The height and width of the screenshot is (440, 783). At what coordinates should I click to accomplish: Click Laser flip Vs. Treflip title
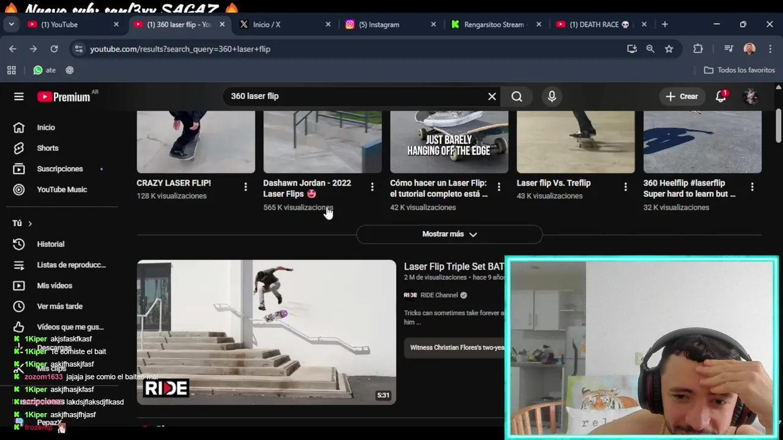(x=554, y=183)
